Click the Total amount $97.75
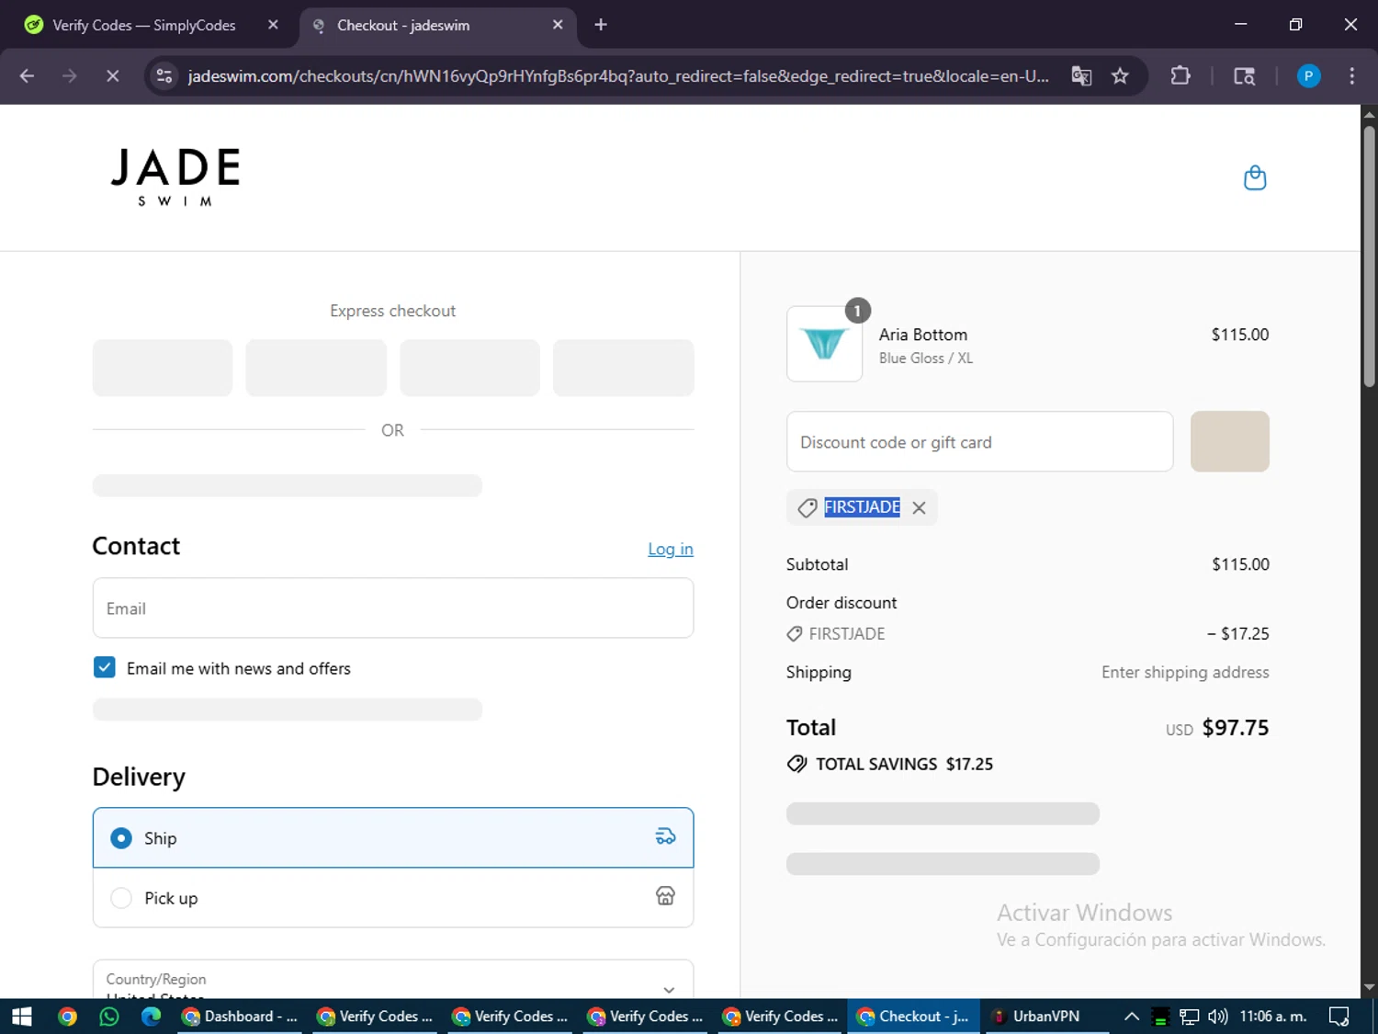 coord(1236,728)
